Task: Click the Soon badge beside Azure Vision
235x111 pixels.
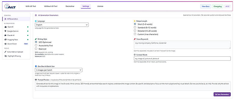Action: [x=26, y=44]
